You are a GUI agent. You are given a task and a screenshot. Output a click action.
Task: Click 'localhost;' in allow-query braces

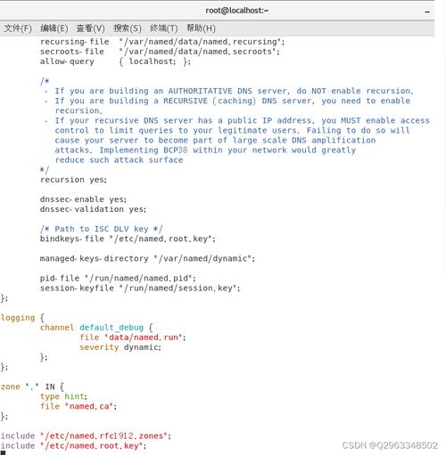[153, 61]
